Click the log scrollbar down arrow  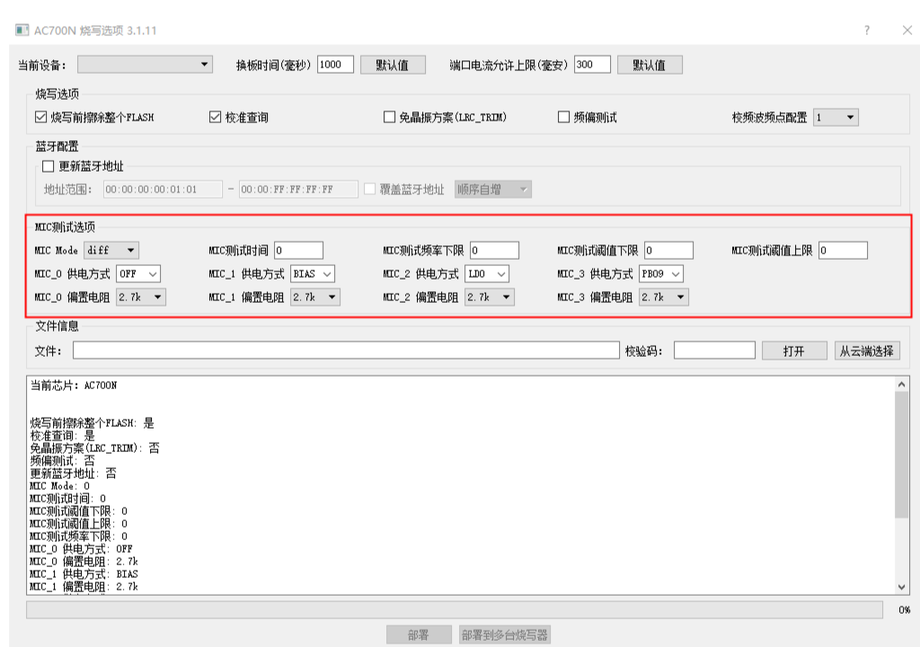902,587
